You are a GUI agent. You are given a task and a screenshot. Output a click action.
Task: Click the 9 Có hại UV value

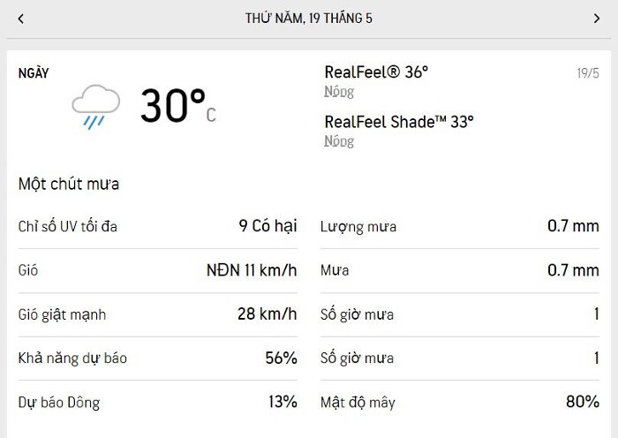pyautogui.click(x=268, y=226)
